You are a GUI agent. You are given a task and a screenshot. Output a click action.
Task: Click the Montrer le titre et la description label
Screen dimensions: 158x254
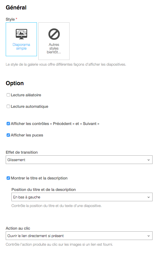(x=39, y=178)
